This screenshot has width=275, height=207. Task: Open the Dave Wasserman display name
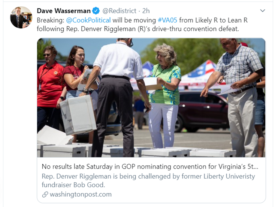(64, 11)
